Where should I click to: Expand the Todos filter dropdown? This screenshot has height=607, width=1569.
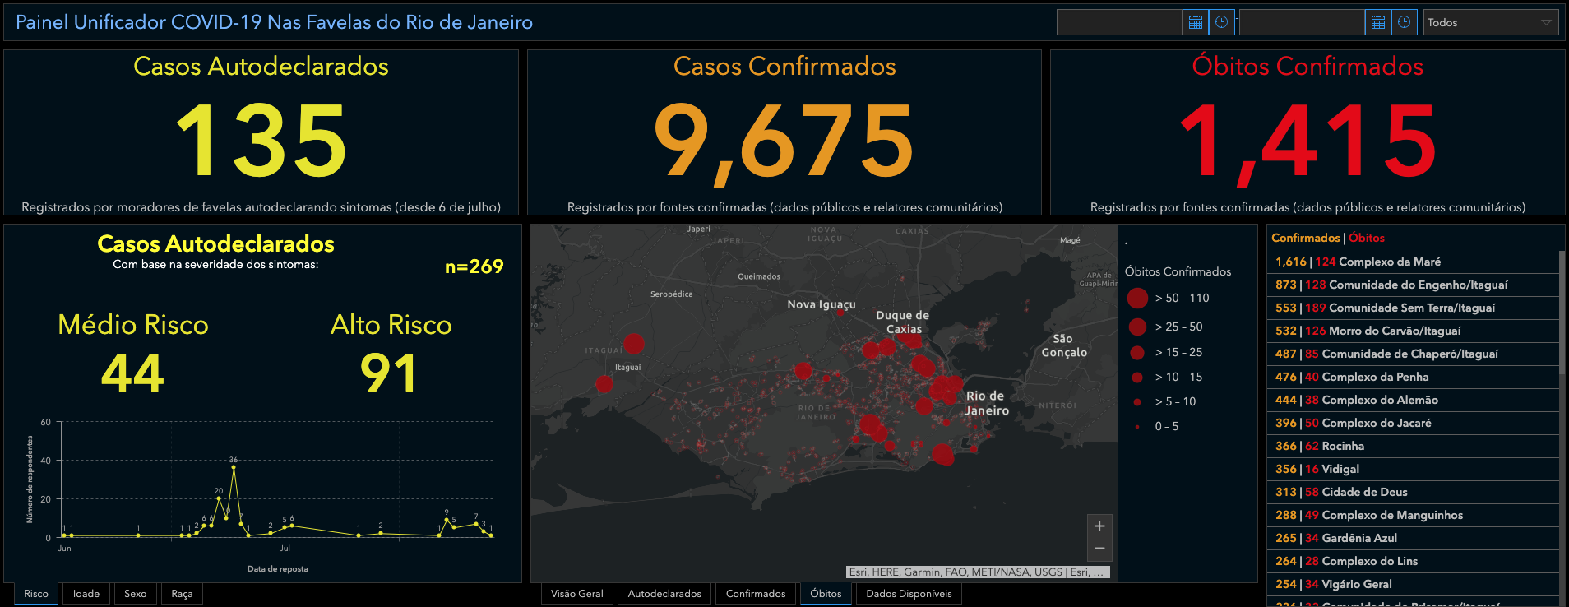pos(1490,22)
